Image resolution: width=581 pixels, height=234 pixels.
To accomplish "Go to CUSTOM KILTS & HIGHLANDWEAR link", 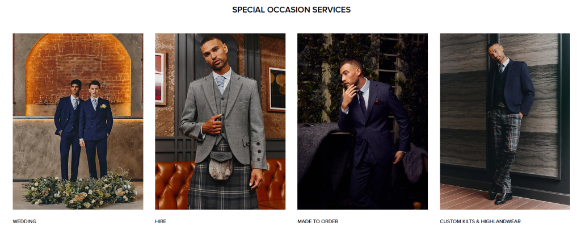I will click(480, 222).
